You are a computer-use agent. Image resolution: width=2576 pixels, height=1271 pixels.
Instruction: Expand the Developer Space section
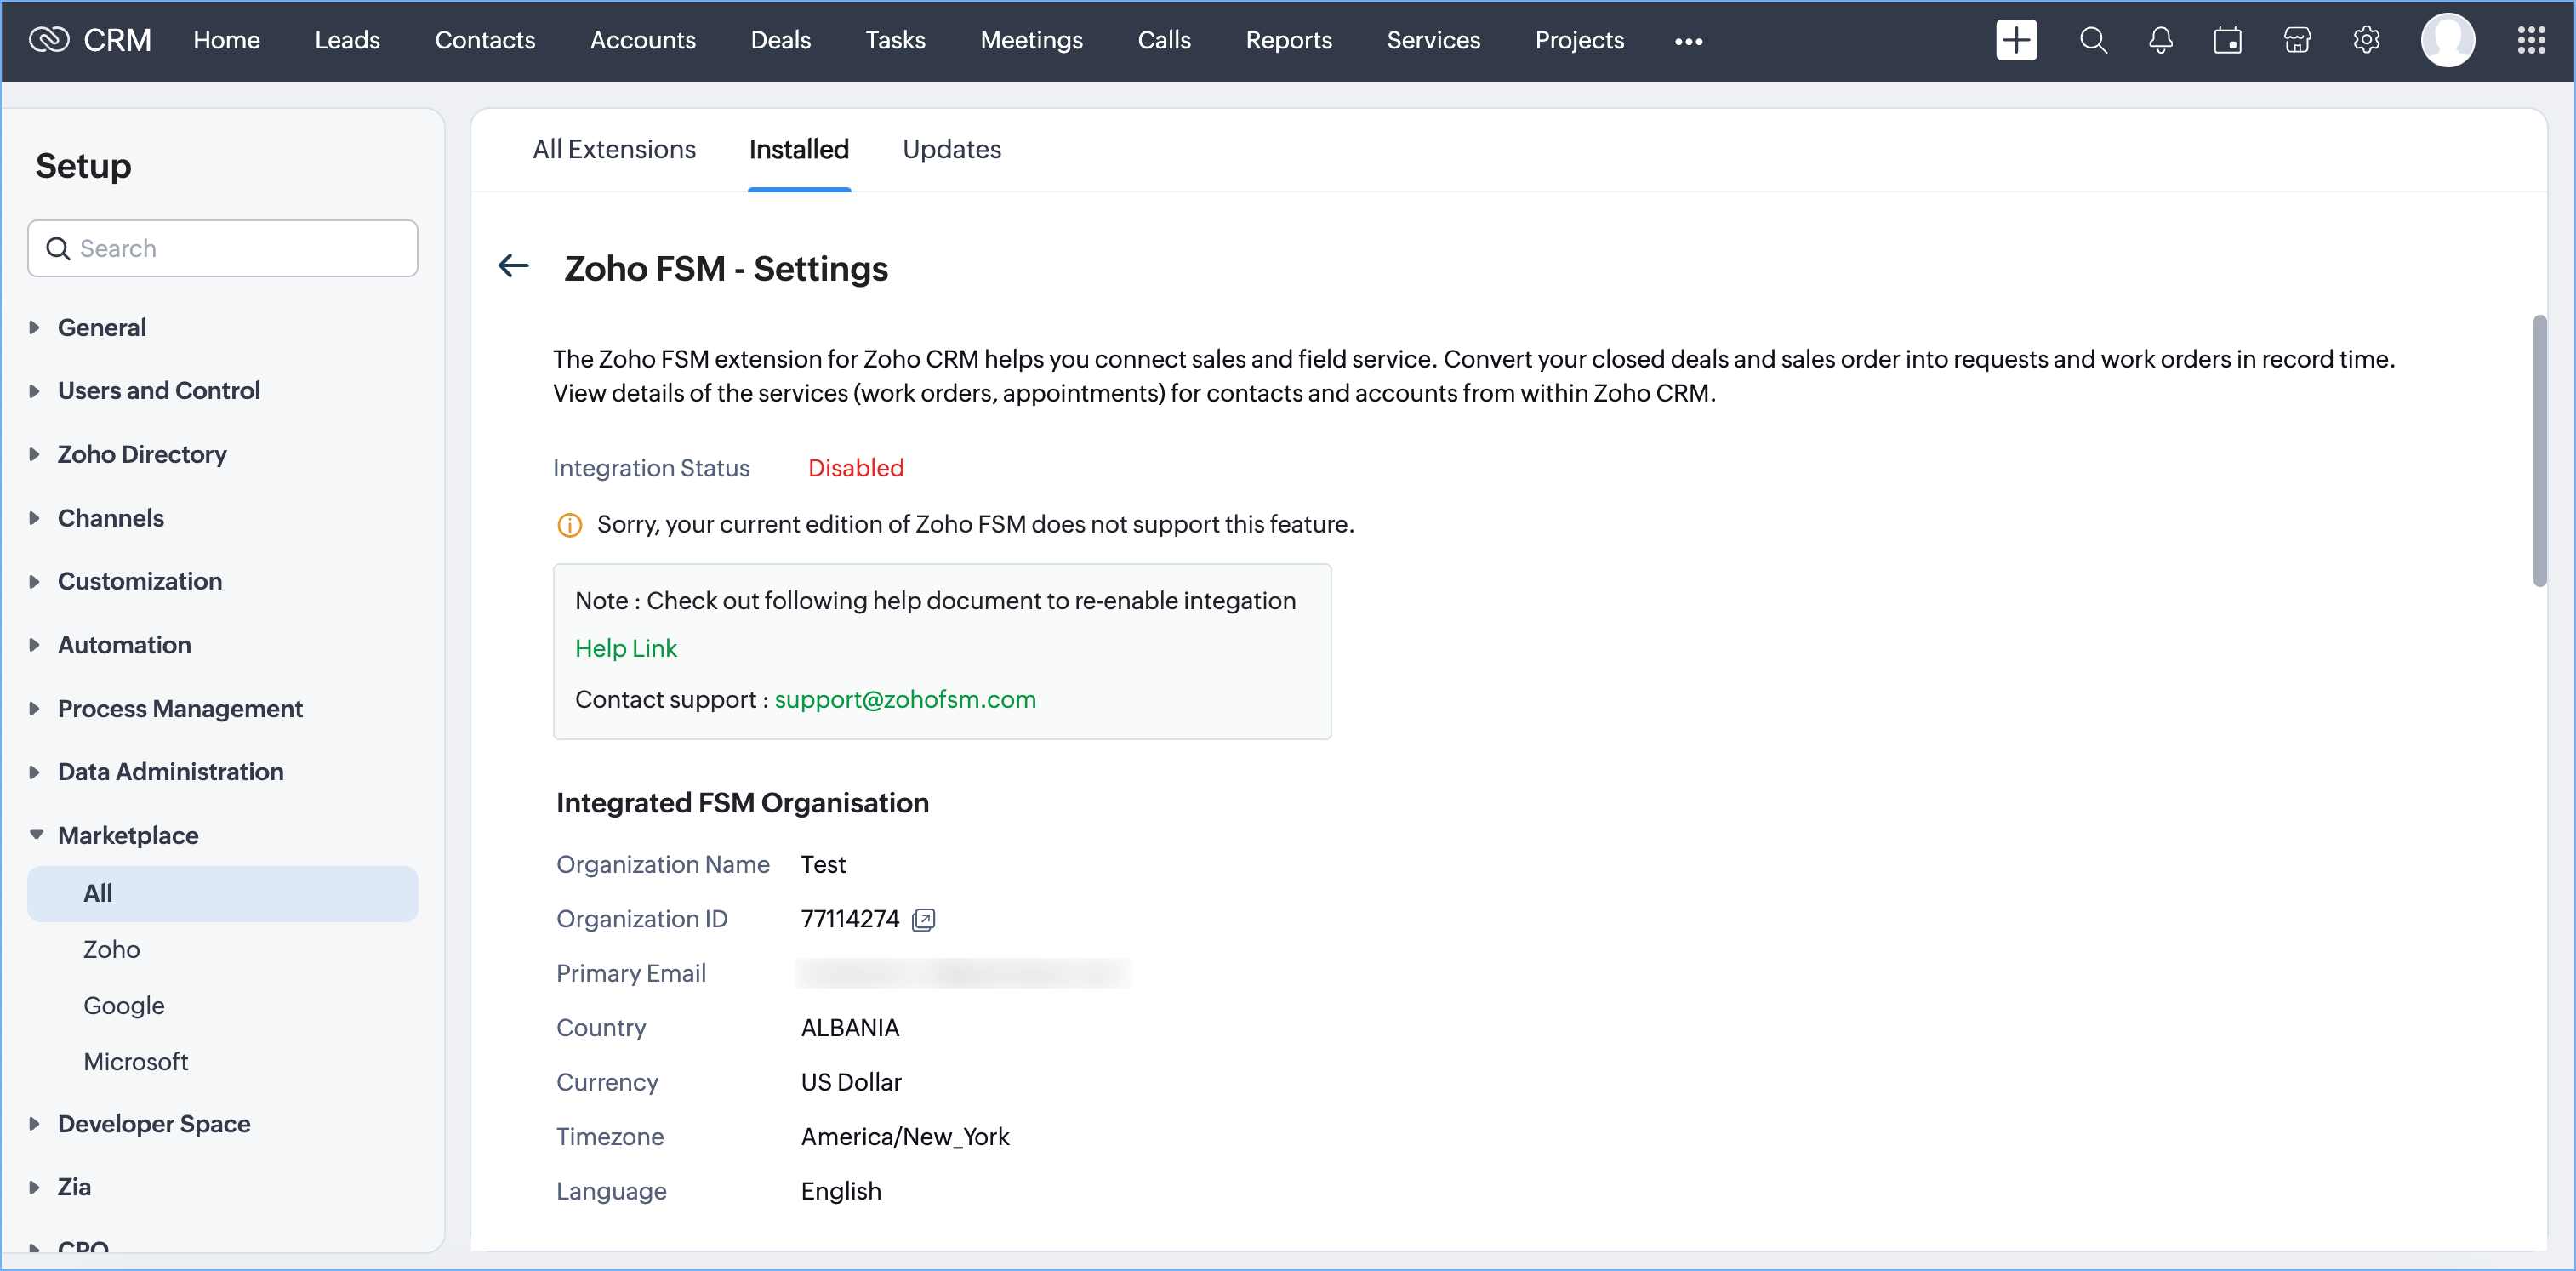pos(153,1123)
